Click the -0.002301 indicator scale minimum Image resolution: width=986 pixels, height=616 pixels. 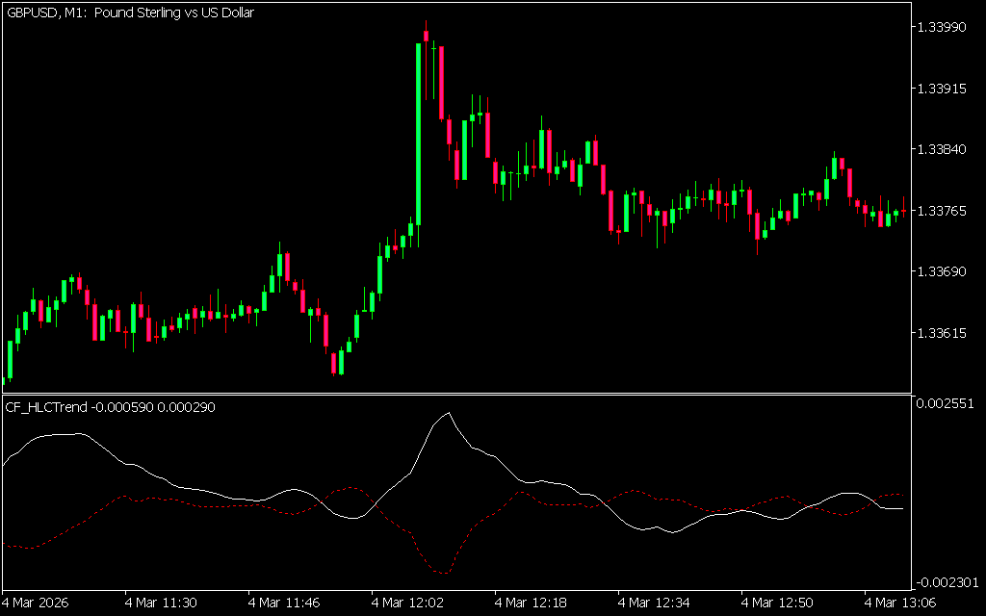pos(946,581)
